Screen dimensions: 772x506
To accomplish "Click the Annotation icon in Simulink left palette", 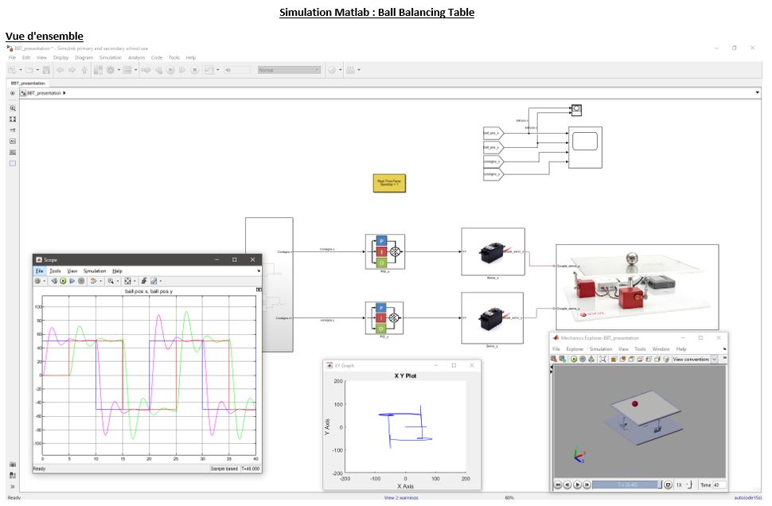I will coord(13,142).
